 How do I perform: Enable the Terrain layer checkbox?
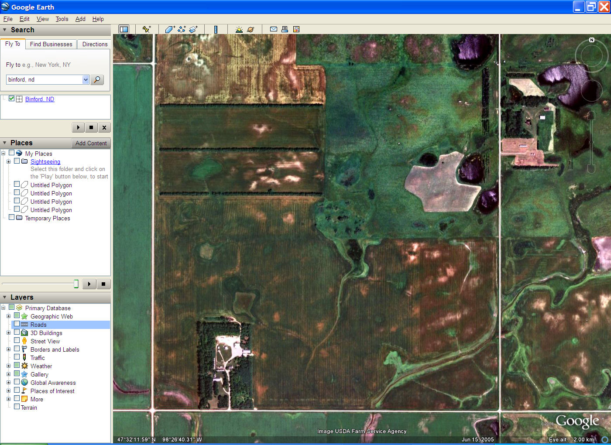17,407
